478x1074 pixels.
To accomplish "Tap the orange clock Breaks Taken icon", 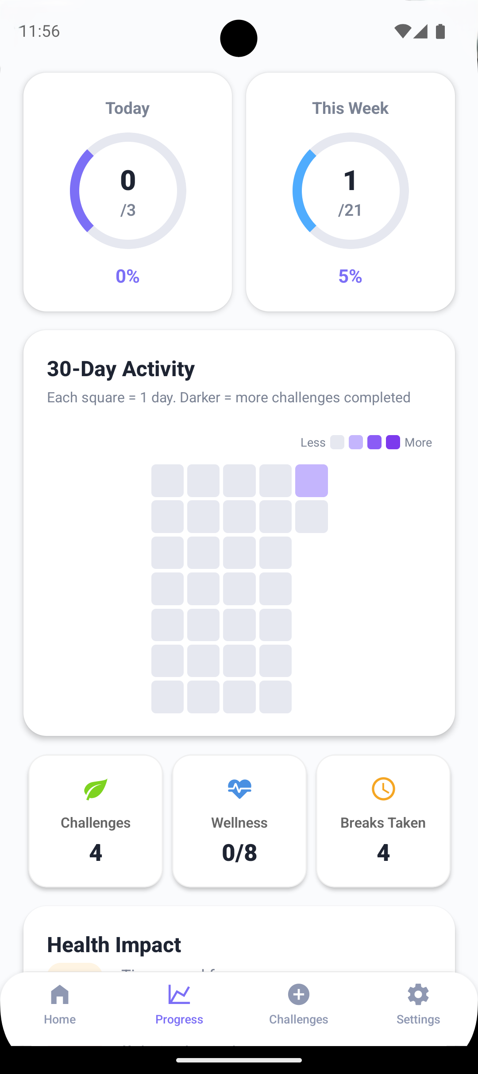I will pos(383,789).
